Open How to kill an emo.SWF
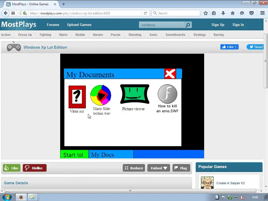Screen dimensions: 268x201 coord(167,94)
